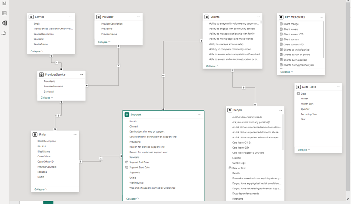Open more options for the Service table

(71, 17)
